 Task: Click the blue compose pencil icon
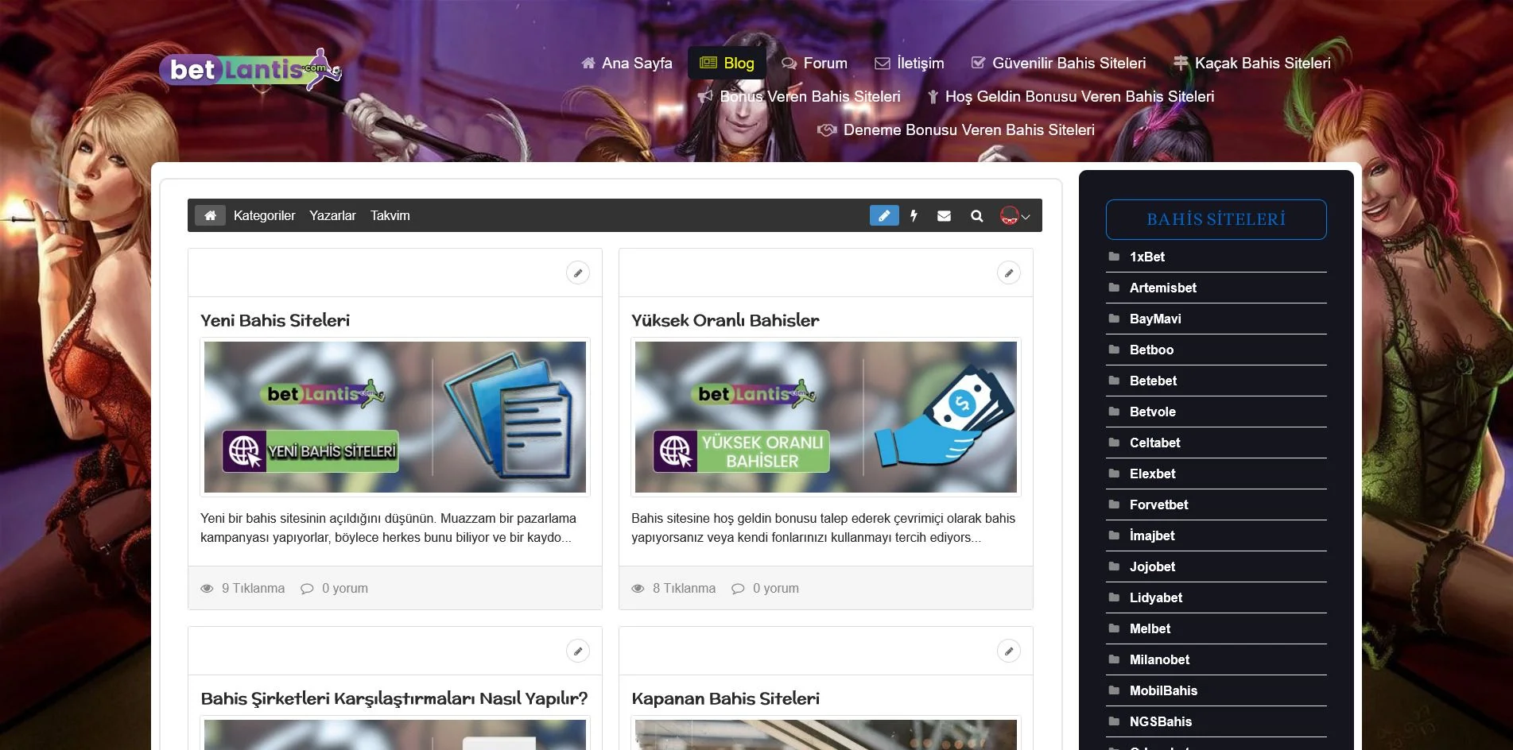[884, 215]
